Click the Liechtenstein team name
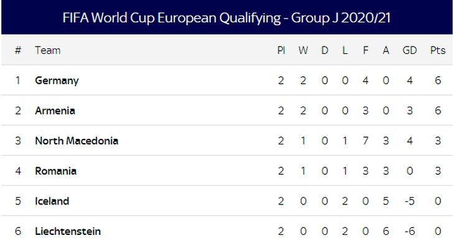Viewport: 454px width, 251px height. [68, 231]
